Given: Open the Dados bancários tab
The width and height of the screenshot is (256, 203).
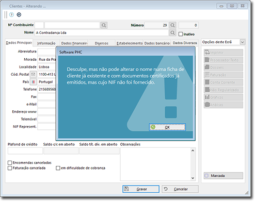Looking at the screenshot, I should (157, 43).
